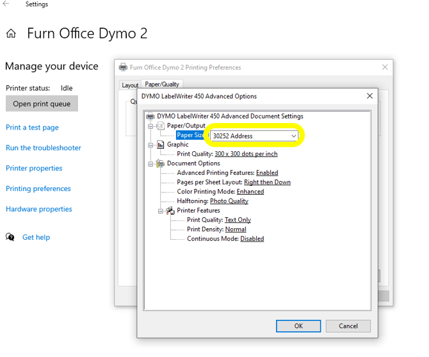Image resolution: width=429 pixels, height=357 pixels.
Task: Click the Open print queue button
Action: [x=42, y=104]
